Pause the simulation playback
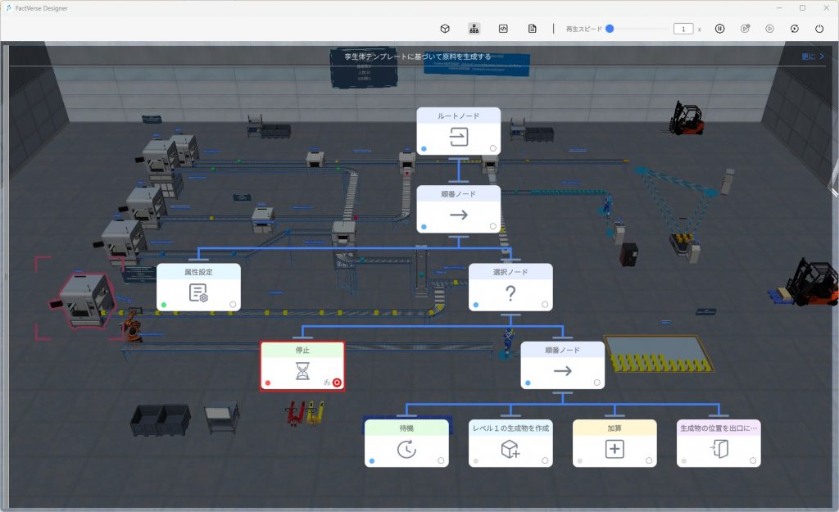 [719, 29]
